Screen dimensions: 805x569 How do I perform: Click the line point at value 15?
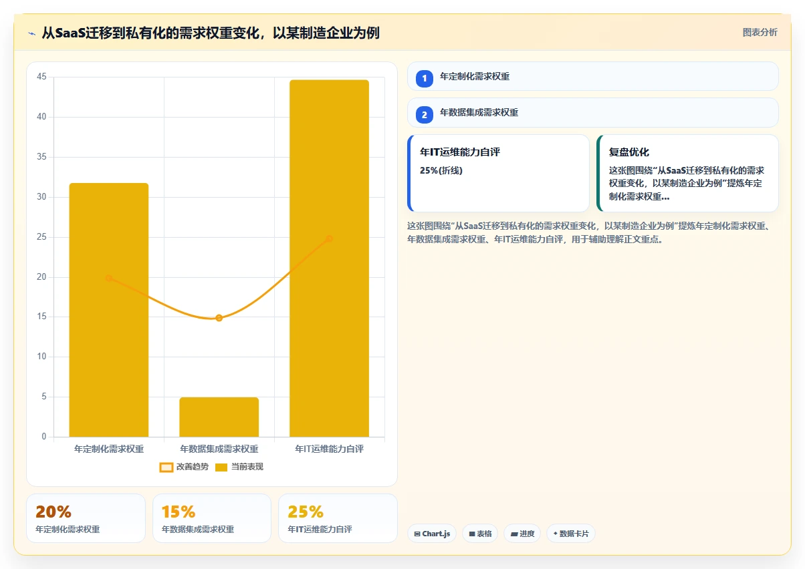[x=219, y=318]
